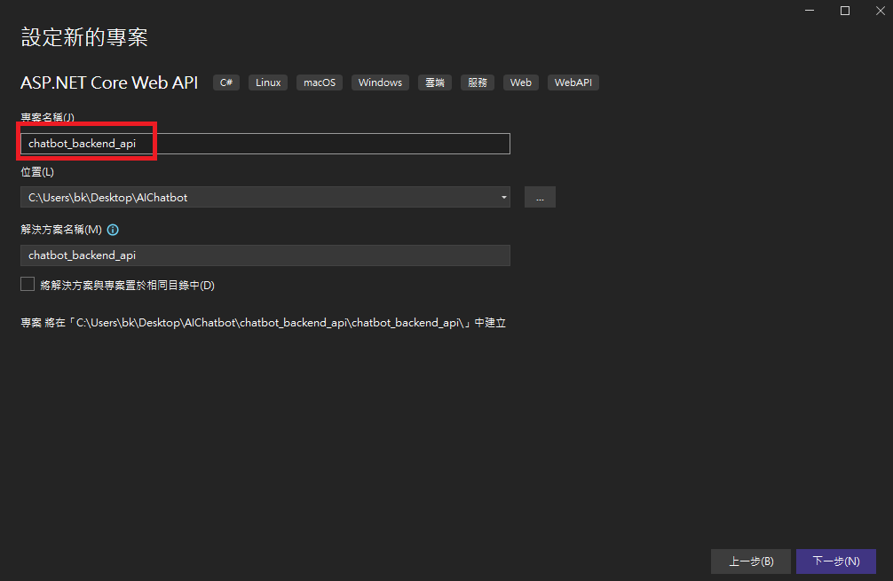The width and height of the screenshot is (893, 581).
Task: Click the browse location ellipsis button
Action: tap(540, 198)
